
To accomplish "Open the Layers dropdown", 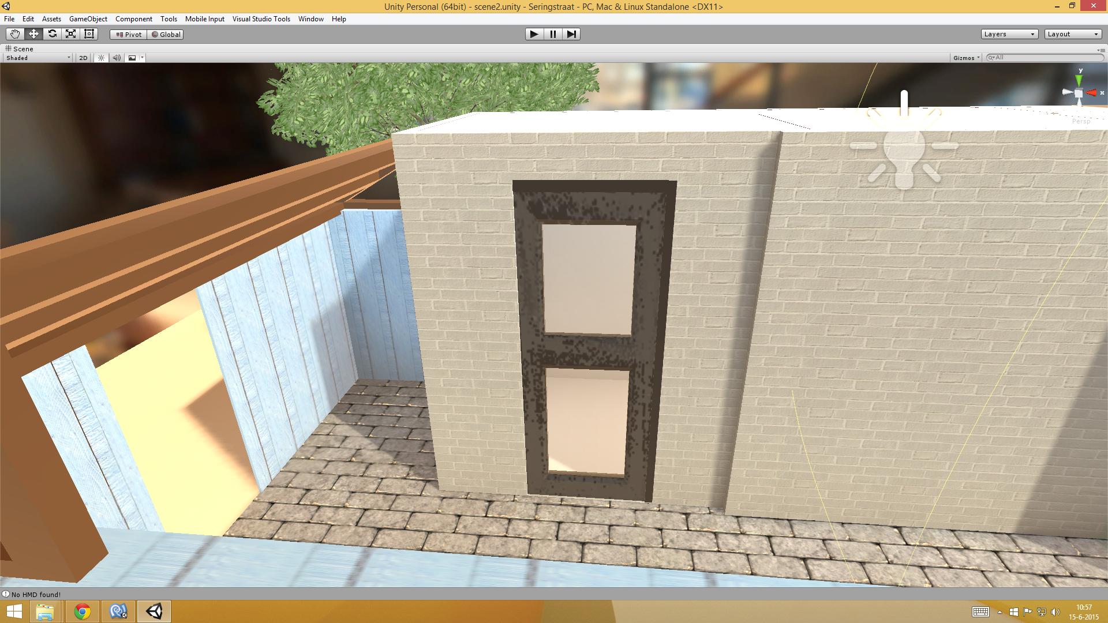I will coord(1009,34).
